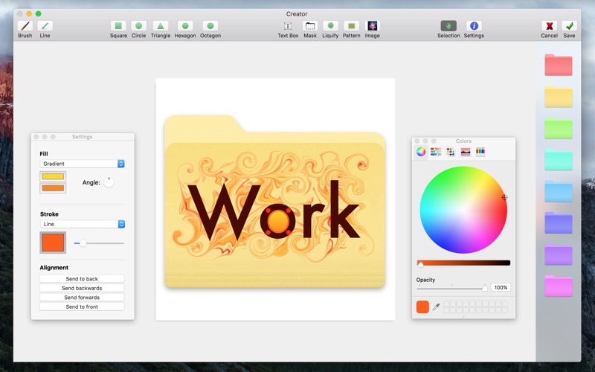Switch to Color Palettes tab
Image resolution: width=595 pixels, height=372 pixels.
[451, 152]
